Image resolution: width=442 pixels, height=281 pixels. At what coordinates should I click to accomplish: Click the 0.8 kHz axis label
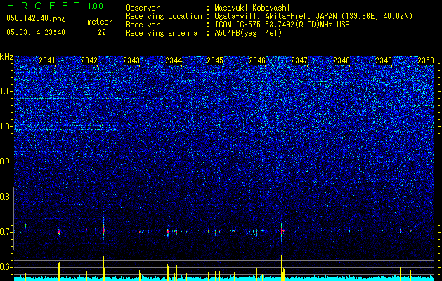(x=6, y=197)
